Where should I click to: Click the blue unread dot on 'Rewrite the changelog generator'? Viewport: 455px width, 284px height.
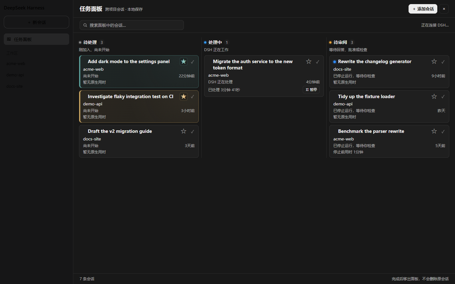(335, 62)
